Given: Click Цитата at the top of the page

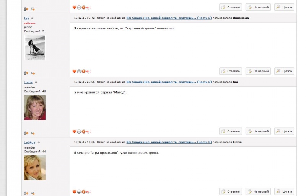Looking at the screenshot, I should pyautogui.click(x=284, y=7).
